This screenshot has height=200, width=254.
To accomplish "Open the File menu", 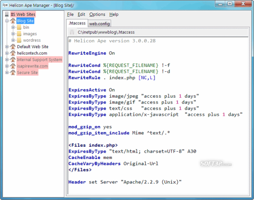I will [x=70, y=15].
